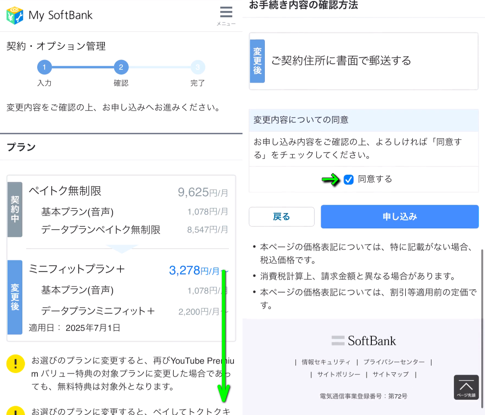Tap the プラン section heading
Image resolution: width=485 pixels, height=415 pixels.
click(21, 147)
